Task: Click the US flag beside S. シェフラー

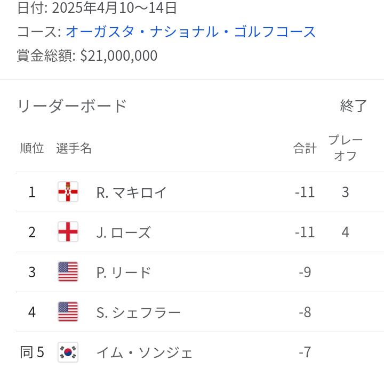Action: [x=68, y=312]
